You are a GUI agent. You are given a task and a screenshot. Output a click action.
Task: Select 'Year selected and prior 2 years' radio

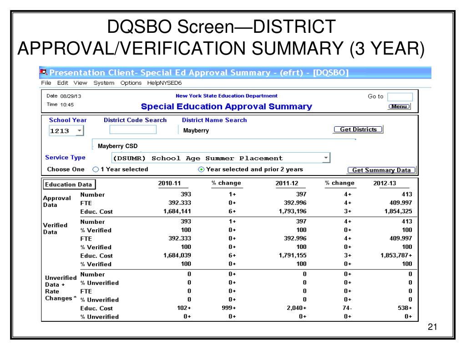point(201,170)
